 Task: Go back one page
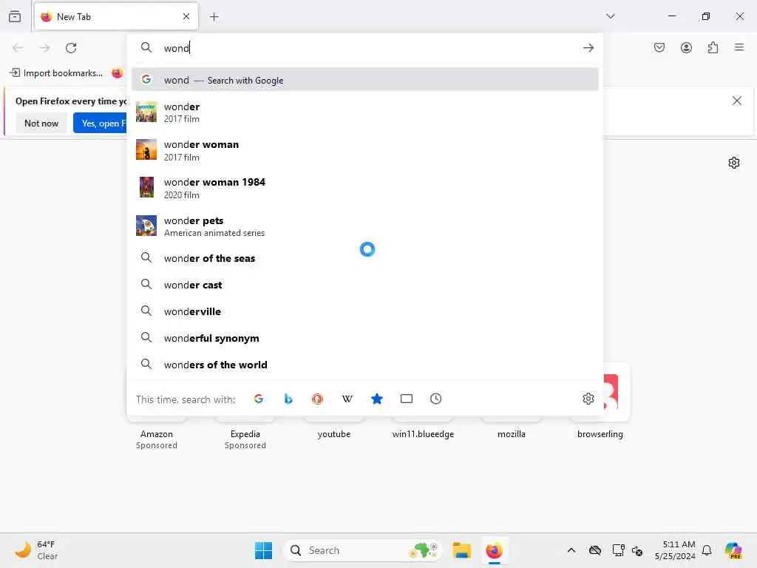click(18, 48)
